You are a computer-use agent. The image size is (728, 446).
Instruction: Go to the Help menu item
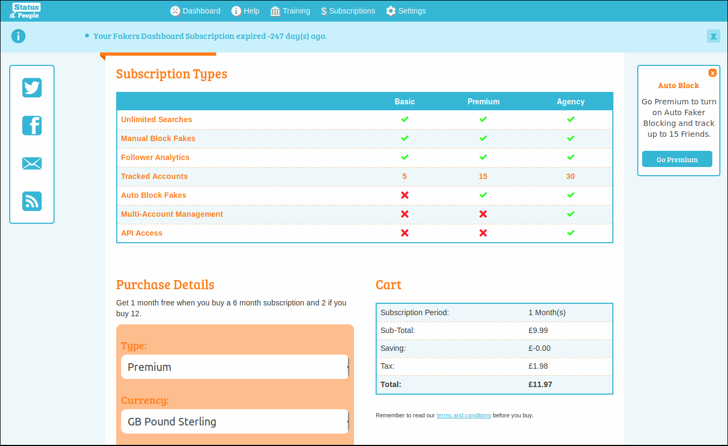[x=245, y=11]
